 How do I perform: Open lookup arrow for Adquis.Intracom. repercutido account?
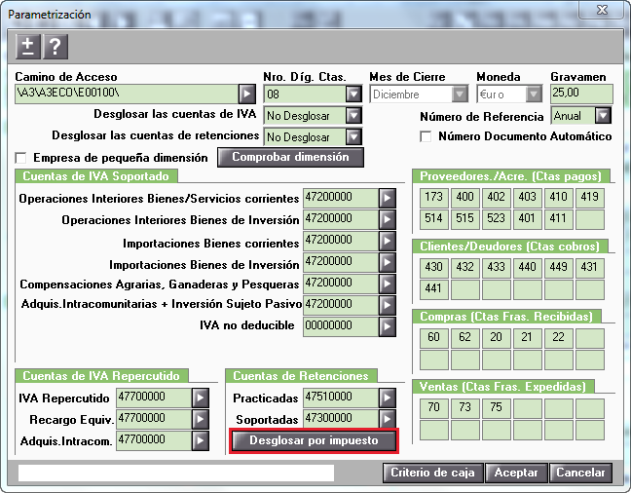(x=201, y=440)
